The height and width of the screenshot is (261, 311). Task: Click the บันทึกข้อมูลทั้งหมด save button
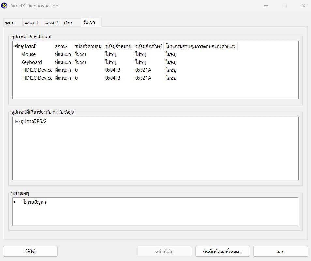[223, 251]
